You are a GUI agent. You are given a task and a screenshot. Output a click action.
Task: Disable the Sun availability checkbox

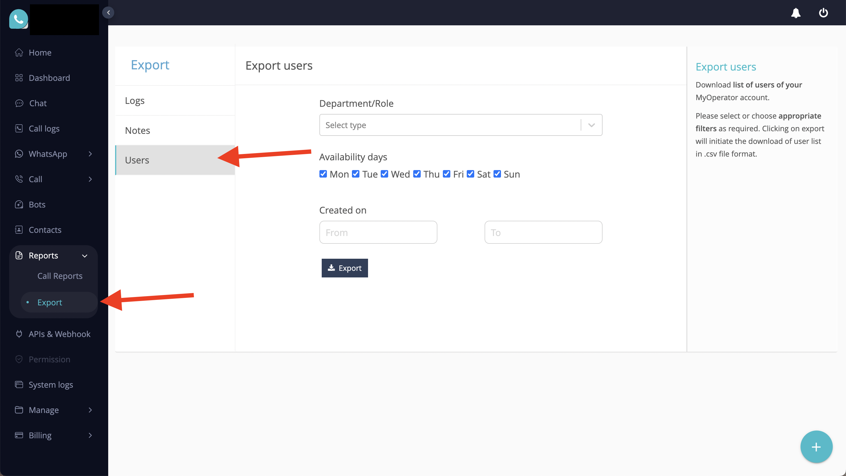click(497, 174)
